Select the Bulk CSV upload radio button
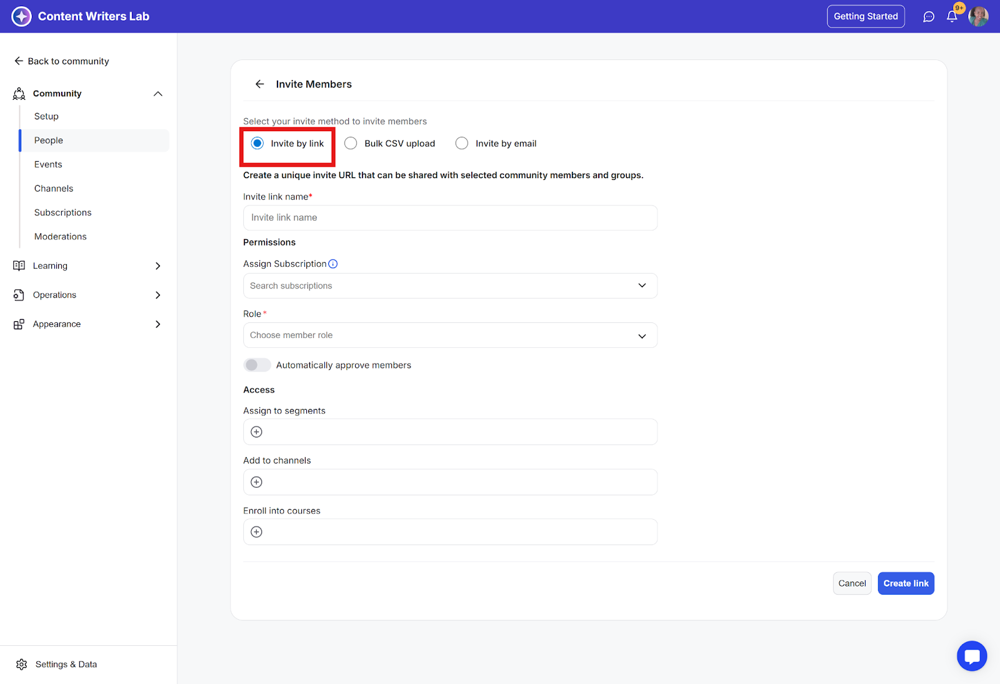Viewport: 1000px width, 684px height. pyautogui.click(x=351, y=144)
